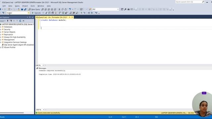The width and height of the screenshot is (212, 119).
Task: Click the Find box containing 262
Action: tap(104, 9)
